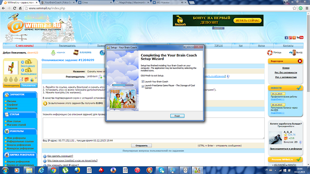Open the Помощь lifebuoy icon
Screen dimensions: 310x174
(x=270, y=53)
